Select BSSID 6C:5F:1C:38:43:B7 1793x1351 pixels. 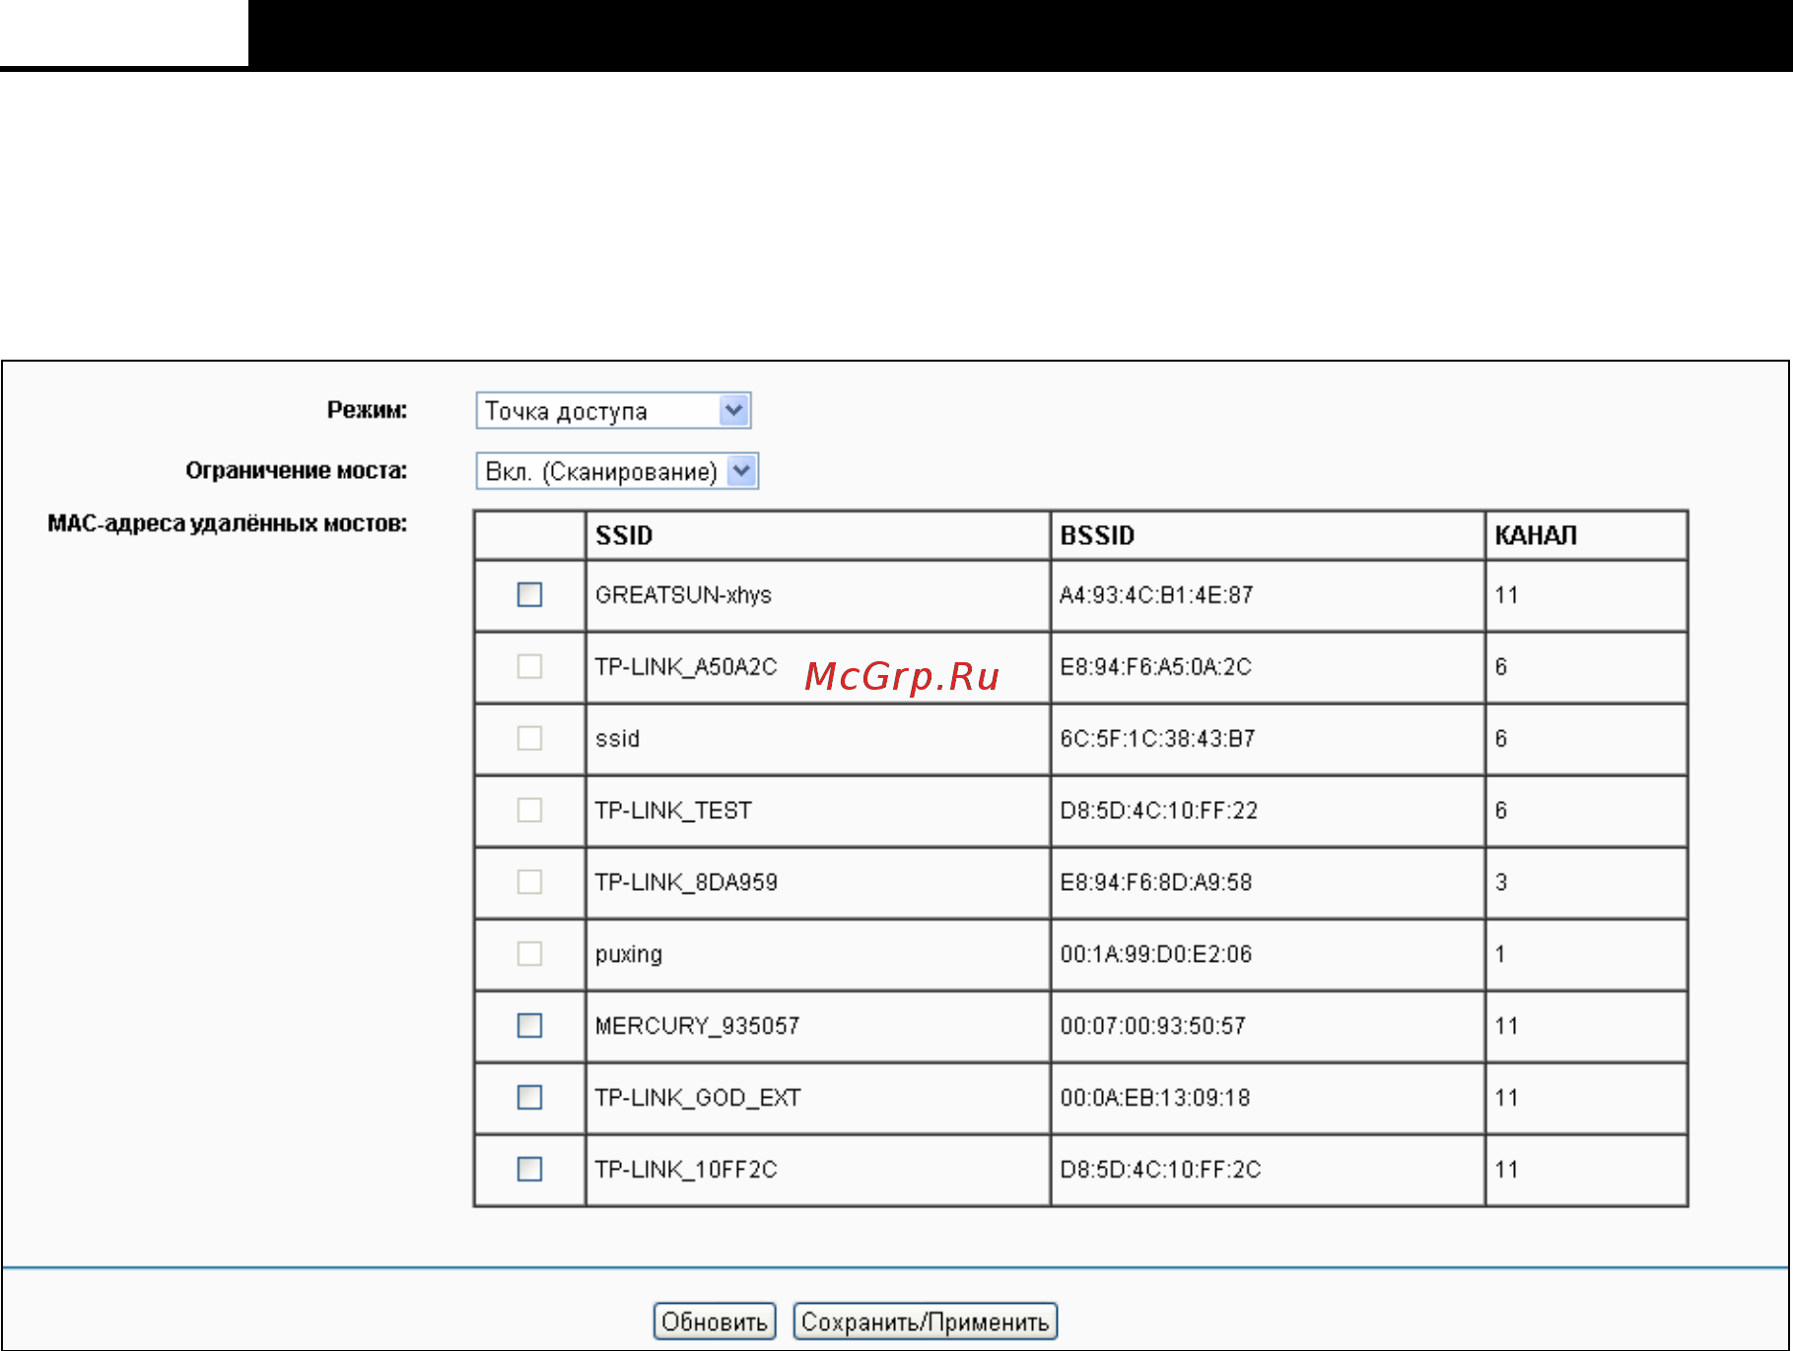(1157, 739)
